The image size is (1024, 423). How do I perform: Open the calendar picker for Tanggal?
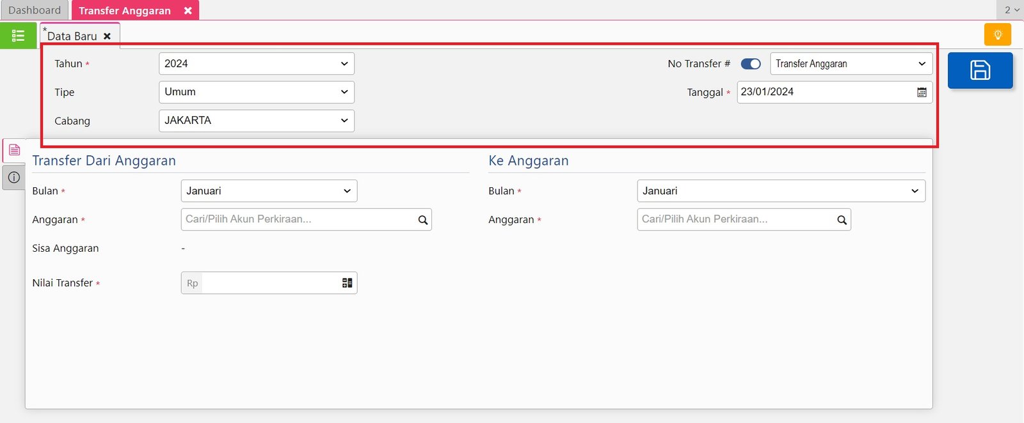point(922,93)
